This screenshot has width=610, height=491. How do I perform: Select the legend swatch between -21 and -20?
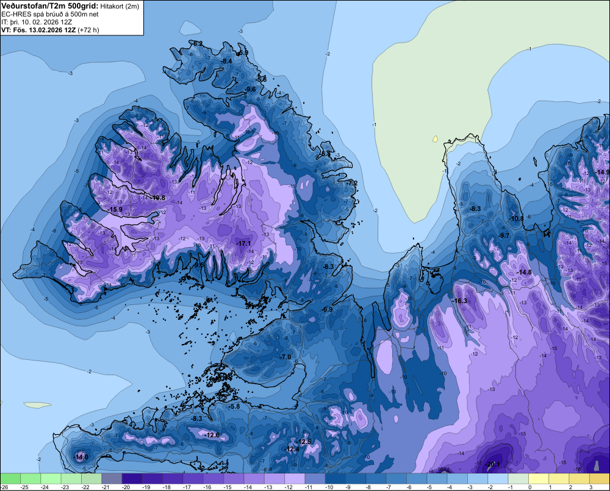pyautogui.click(x=112, y=479)
